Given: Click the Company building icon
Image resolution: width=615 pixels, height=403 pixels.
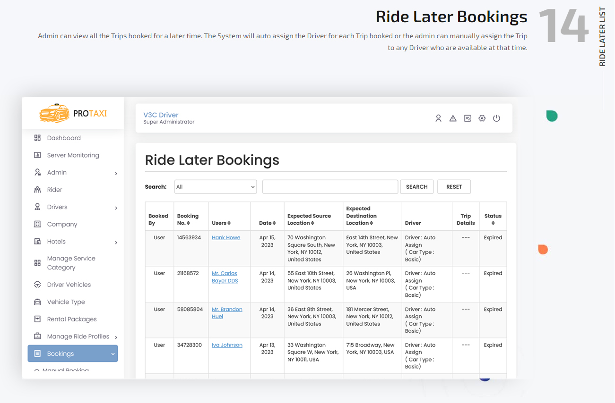Looking at the screenshot, I should (x=37, y=224).
